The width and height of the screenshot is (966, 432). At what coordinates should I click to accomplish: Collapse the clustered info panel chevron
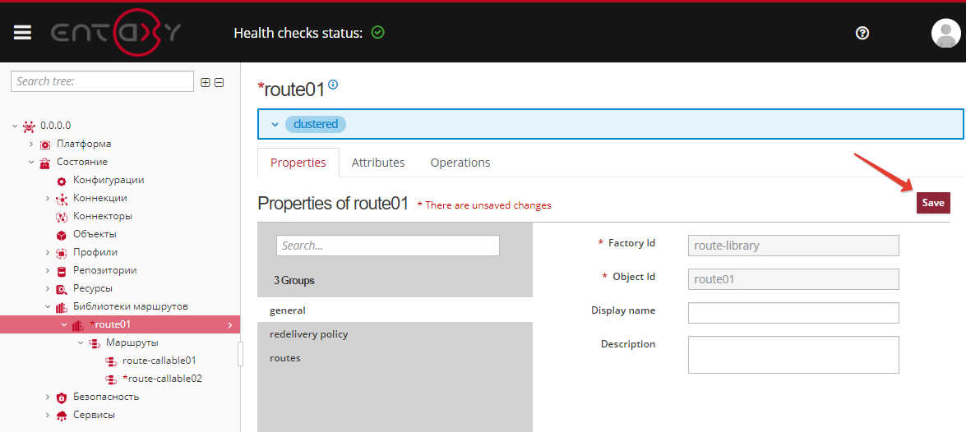(x=275, y=124)
